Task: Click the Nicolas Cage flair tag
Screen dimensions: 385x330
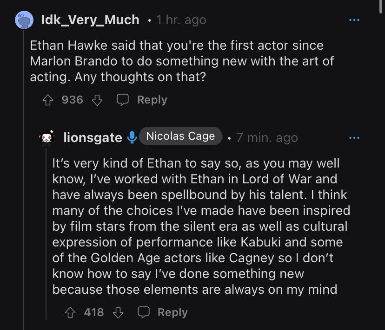Action: pos(180,136)
